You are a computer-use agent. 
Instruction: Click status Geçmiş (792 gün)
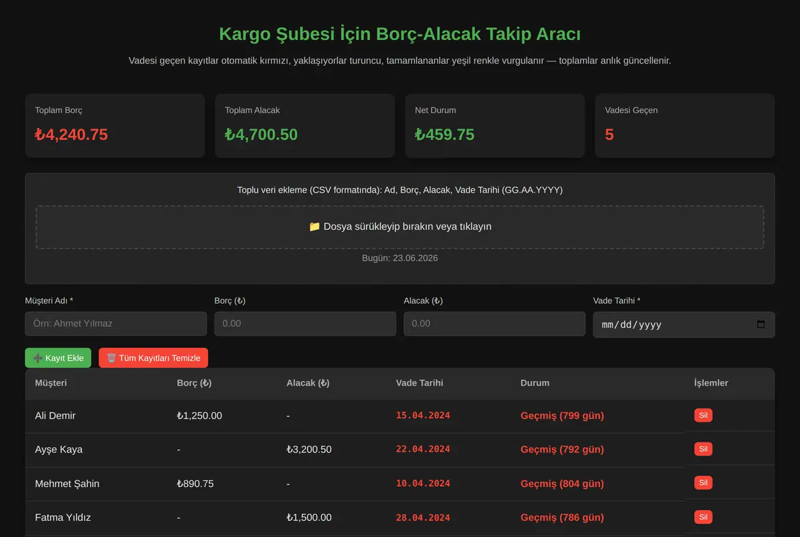tap(562, 450)
